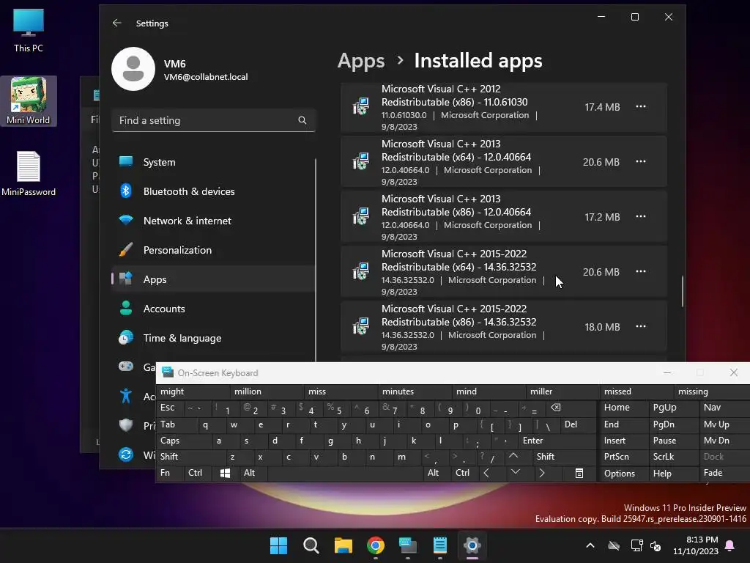
Task: Click the Esc key on On-Screen Keyboard
Action: [x=170, y=408]
